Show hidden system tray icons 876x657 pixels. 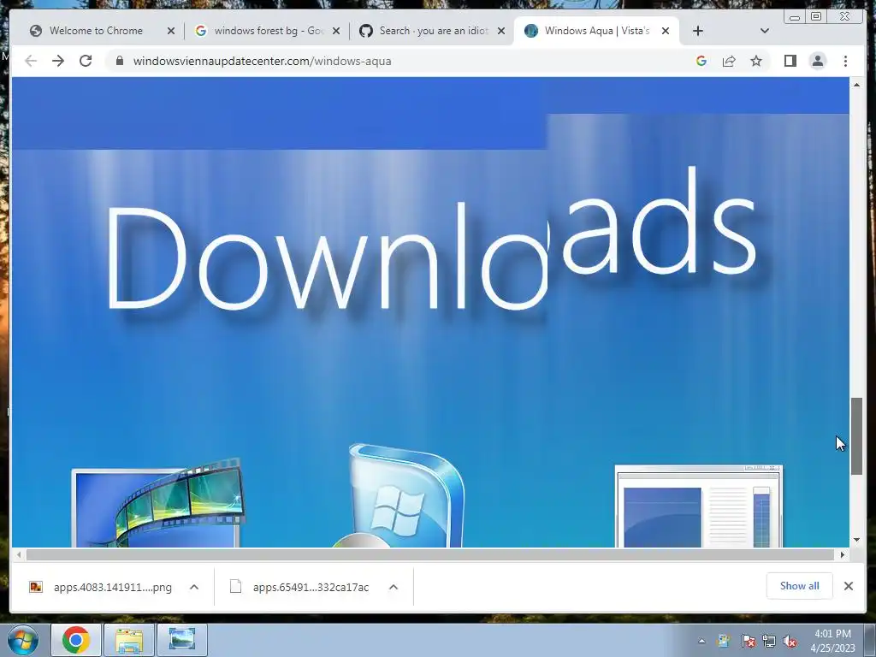click(x=701, y=642)
